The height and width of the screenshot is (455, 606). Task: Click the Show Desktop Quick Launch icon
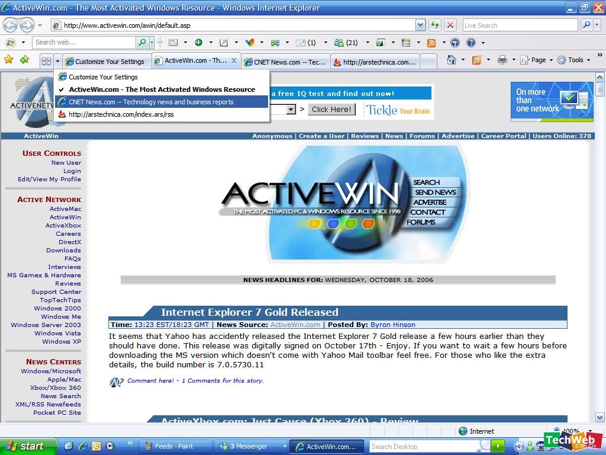pyautogui.click(x=69, y=446)
